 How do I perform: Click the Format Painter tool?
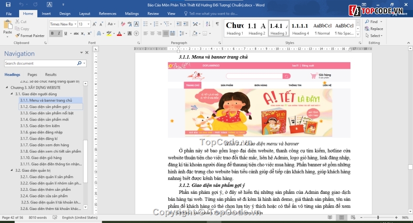click(x=30, y=36)
